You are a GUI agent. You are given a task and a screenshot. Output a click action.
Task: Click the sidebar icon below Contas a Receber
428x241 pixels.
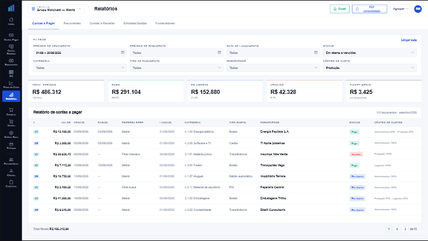pyautogui.click(x=11, y=62)
